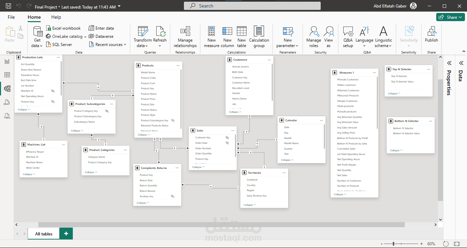Open Manage relationships
467x248 pixels.
click(x=185, y=37)
